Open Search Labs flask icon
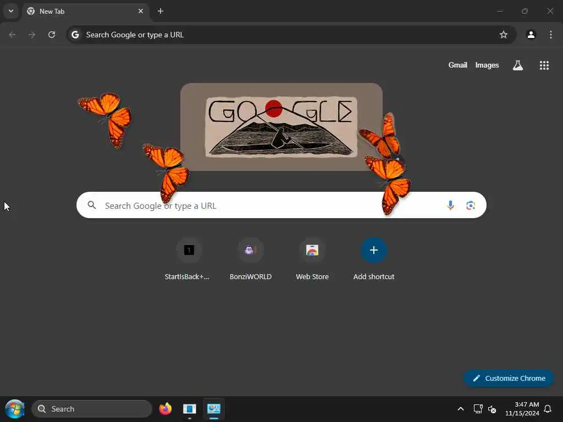Viewport: 563px width, 422px height. [x=518, y=65]
